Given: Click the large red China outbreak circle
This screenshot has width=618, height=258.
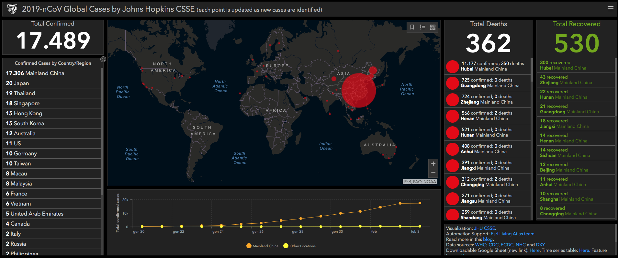Looking at the screenshot, I should 359,90.
